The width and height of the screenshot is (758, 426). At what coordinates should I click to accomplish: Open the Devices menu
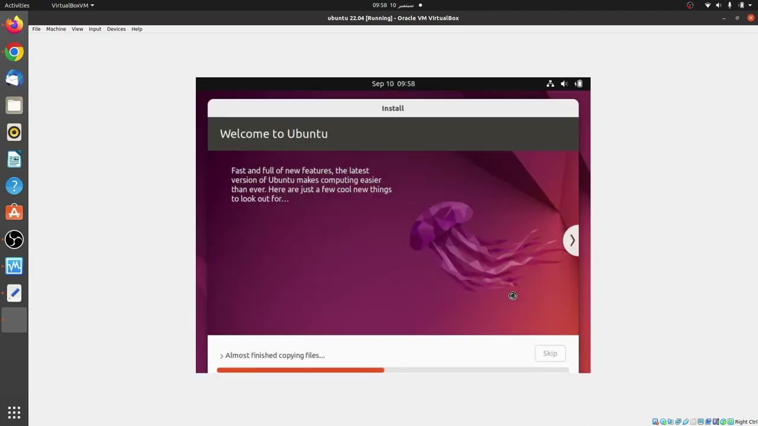(116, 29)
